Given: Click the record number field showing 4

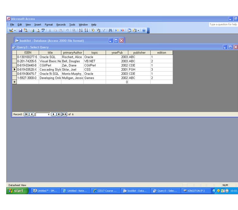Looking at the screenshot, I should coord(43,115).
